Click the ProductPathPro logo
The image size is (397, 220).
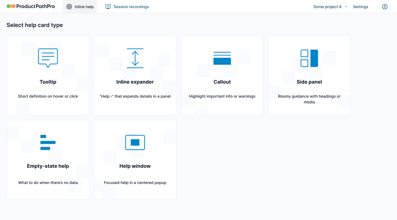click(x=31, y=6)
